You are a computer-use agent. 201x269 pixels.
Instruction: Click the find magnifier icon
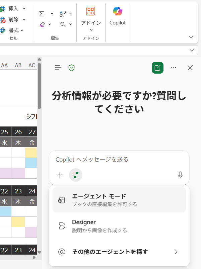(x=63, y=24)
